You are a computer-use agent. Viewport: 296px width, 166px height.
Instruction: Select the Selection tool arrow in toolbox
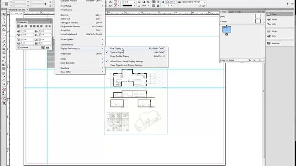tap(4, 15)
